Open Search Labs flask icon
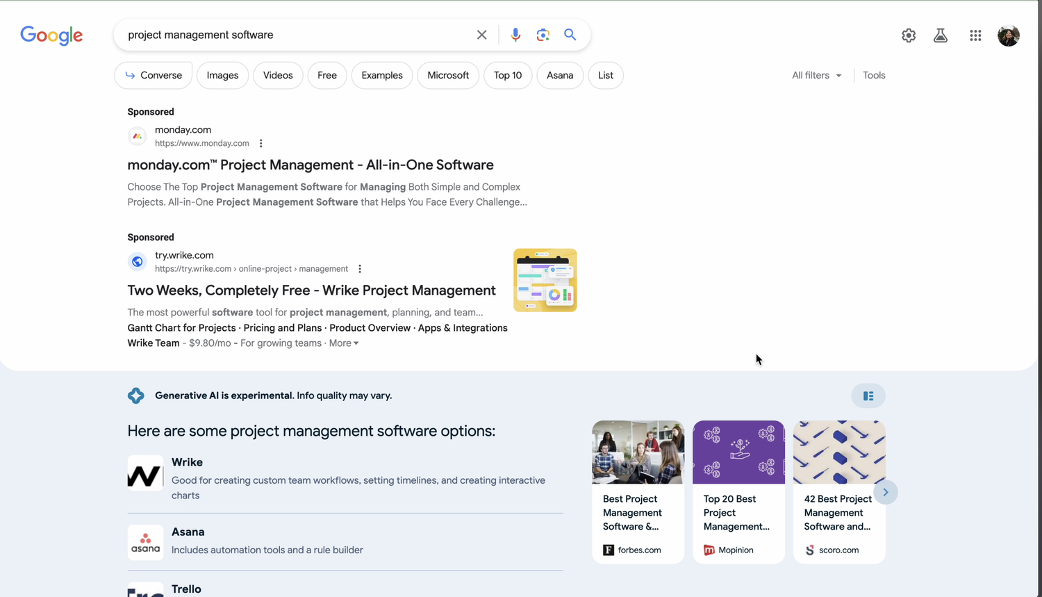 [941, 35]
